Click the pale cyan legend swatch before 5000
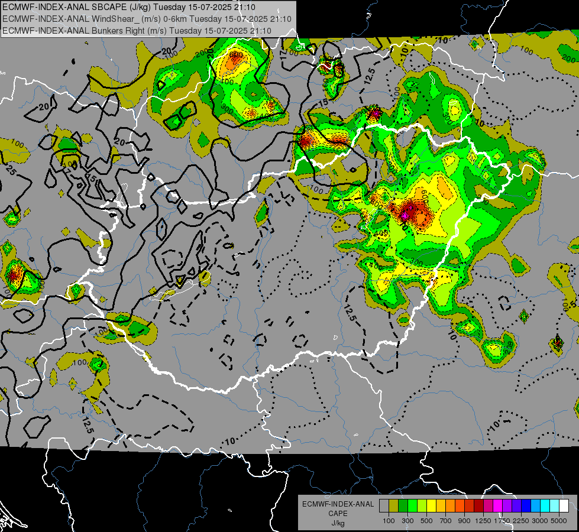Image resolution: width=579 pixels, height=532 pixels. (555, 506)
